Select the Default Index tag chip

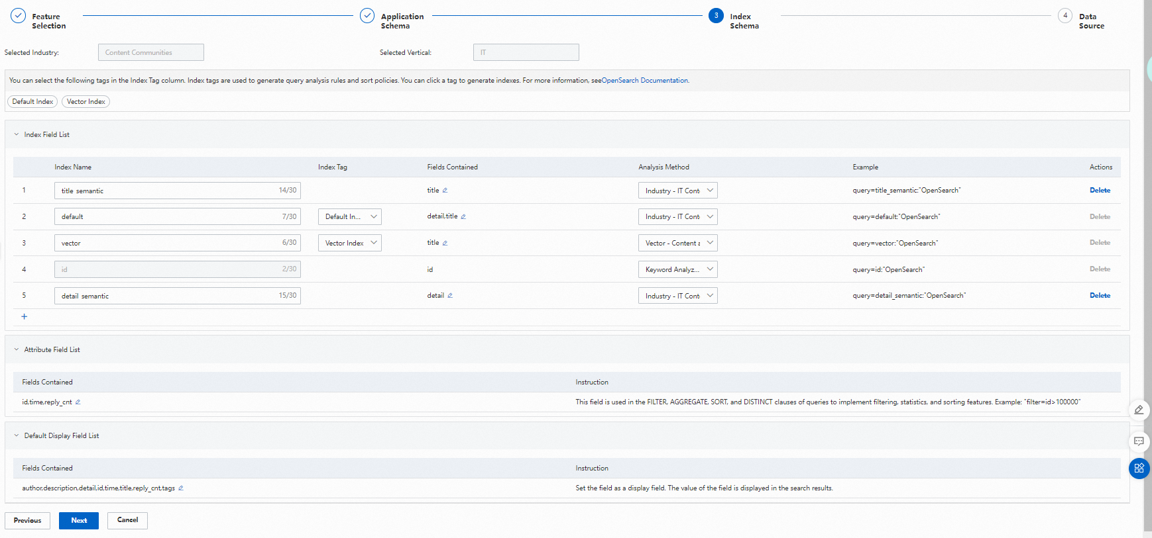[32, 102]
